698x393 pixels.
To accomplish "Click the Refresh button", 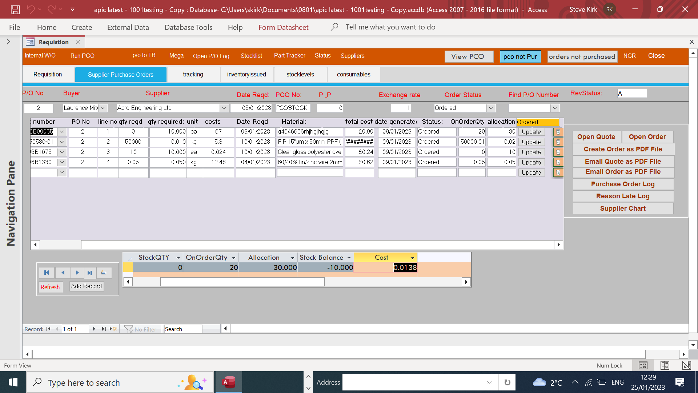I will [x=50, y=287].
